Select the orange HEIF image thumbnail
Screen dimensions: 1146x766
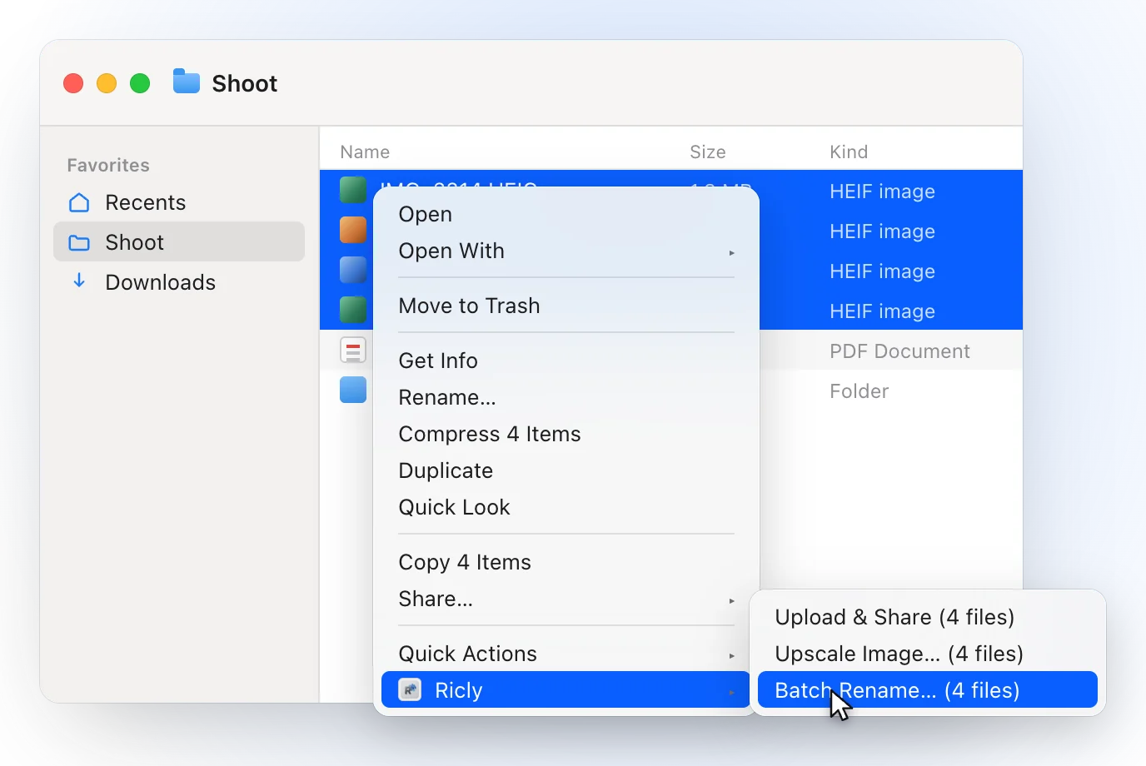pyautogui.click(x=353, y=230)
